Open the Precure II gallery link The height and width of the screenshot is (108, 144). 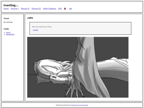(x=25, y=9)
